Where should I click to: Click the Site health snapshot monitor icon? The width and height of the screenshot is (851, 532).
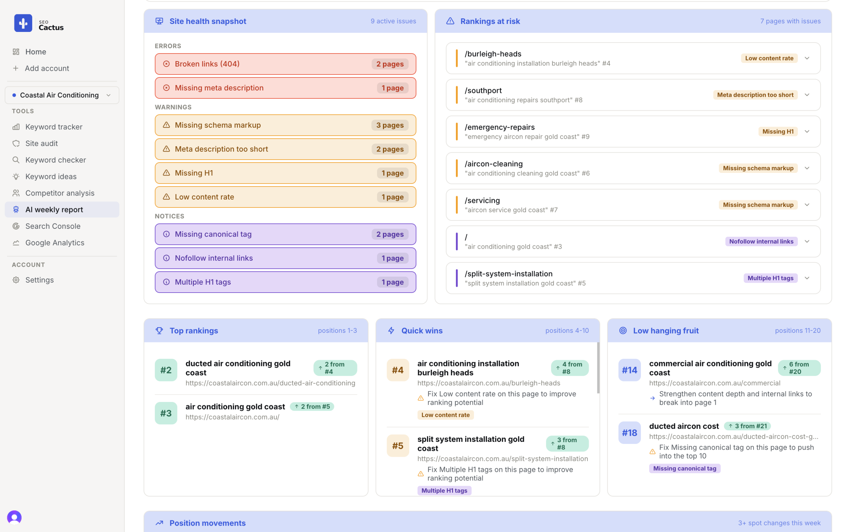[x=159, y=21]
